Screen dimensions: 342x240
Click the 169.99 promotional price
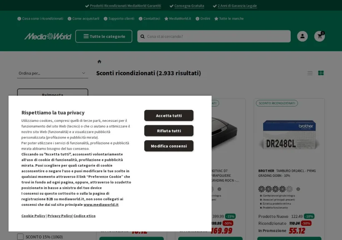(x=221, y=231)
